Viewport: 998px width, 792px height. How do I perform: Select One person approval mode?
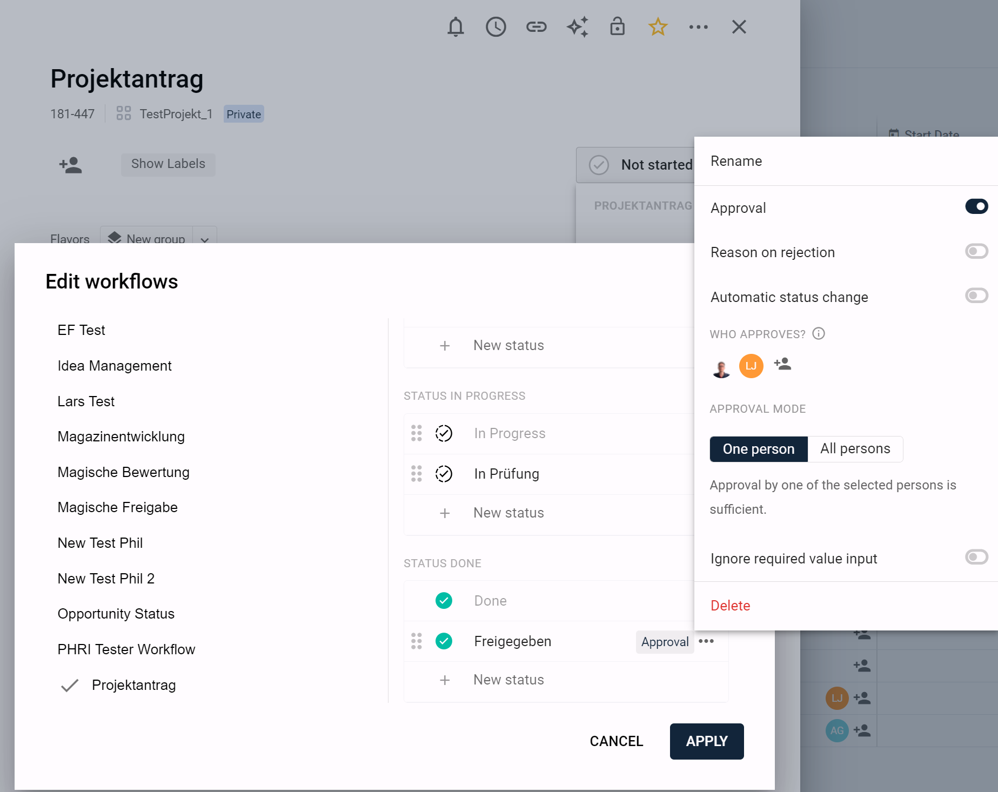[x=758, y=449]
